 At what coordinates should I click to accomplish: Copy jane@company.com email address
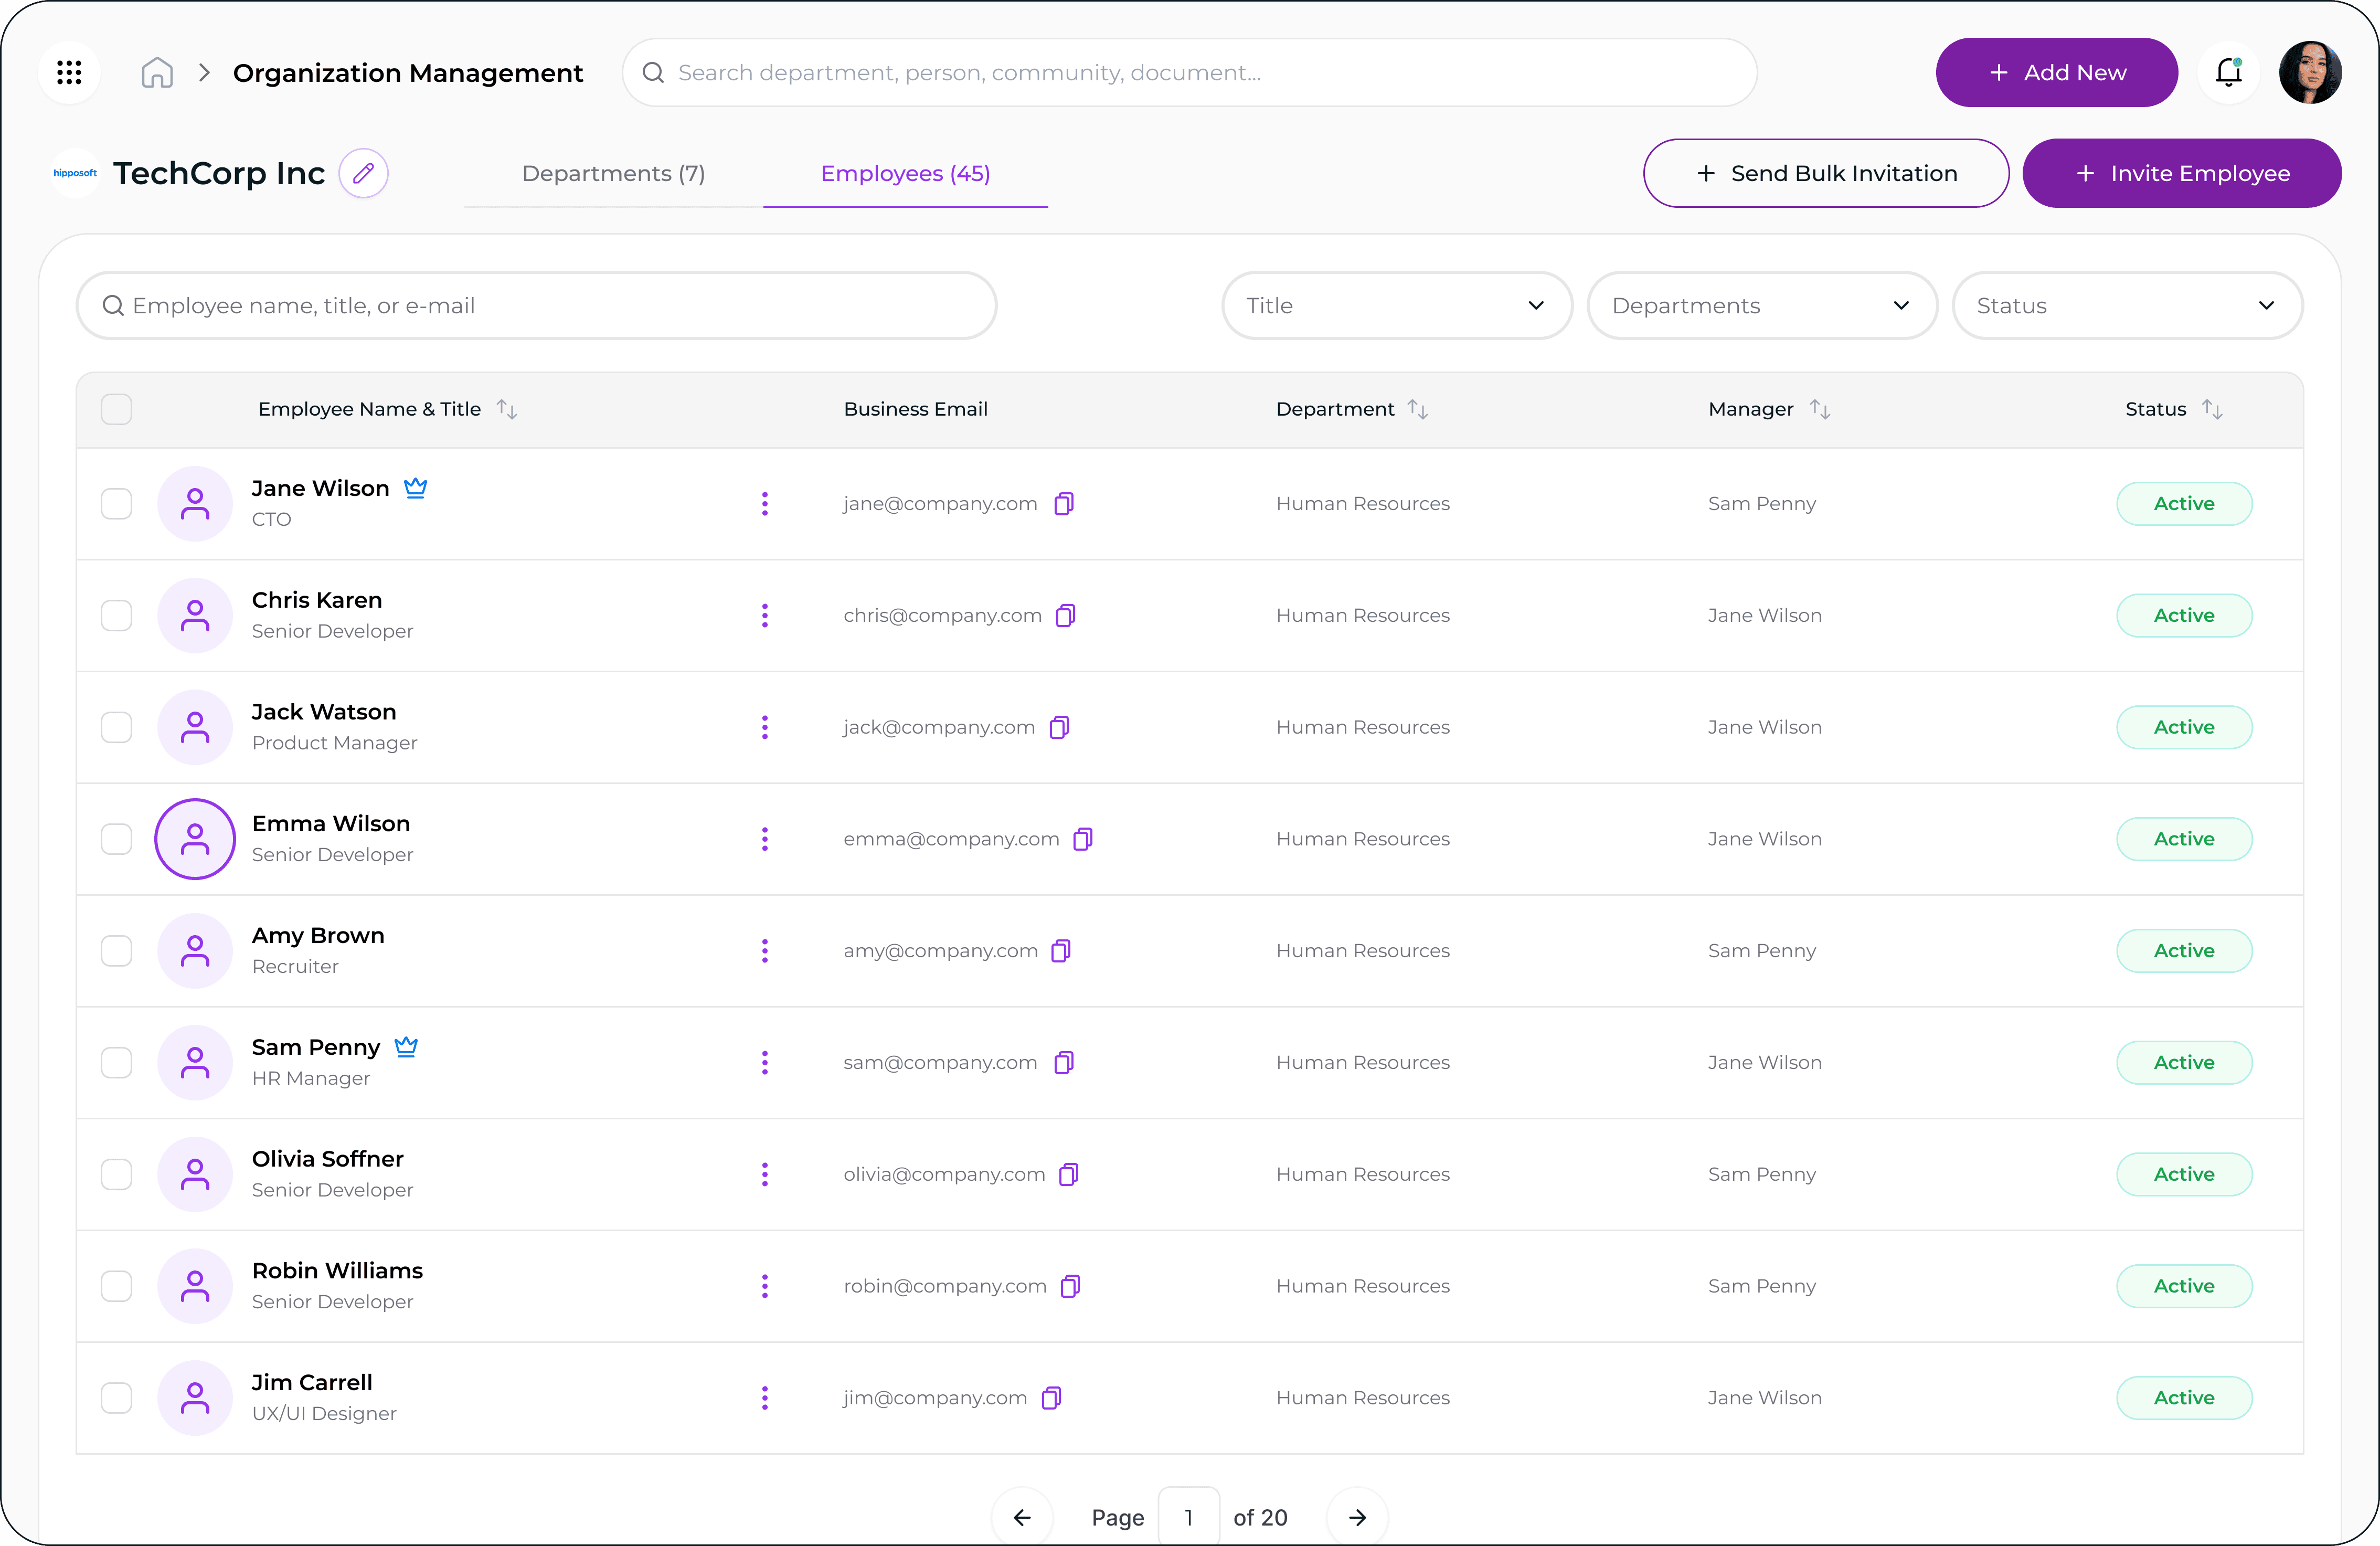coord(1064,503)
